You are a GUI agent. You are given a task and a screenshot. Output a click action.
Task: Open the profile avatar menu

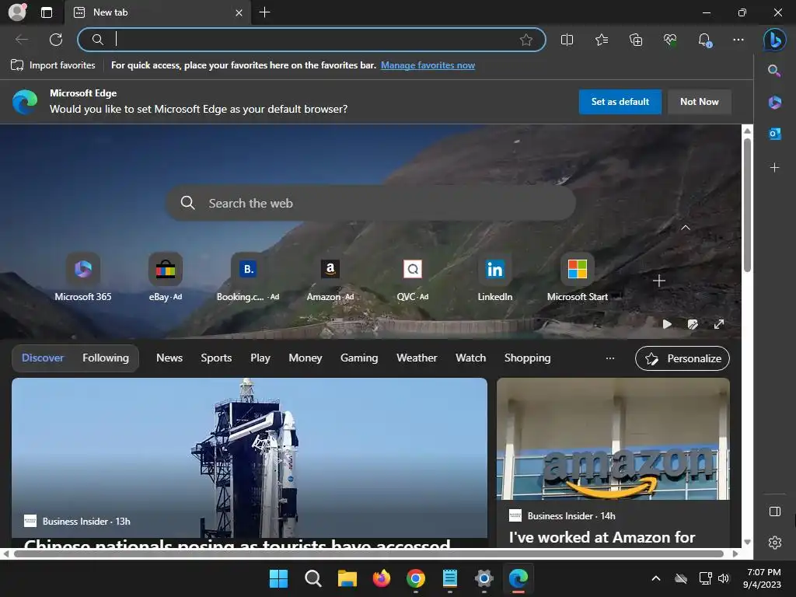pyautogui.click(x=17, y=12)
